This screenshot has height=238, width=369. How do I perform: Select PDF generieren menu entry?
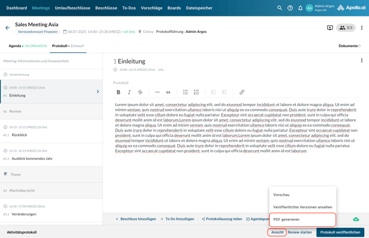tap(302, 219)
